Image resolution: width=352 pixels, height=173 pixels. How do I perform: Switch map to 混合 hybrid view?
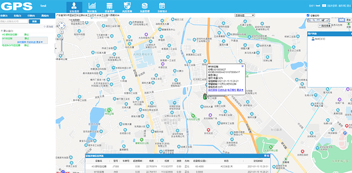click(348, 20)
